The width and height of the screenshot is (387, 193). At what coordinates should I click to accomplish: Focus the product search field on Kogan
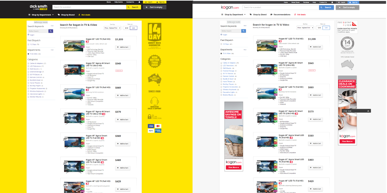(281, 7)
